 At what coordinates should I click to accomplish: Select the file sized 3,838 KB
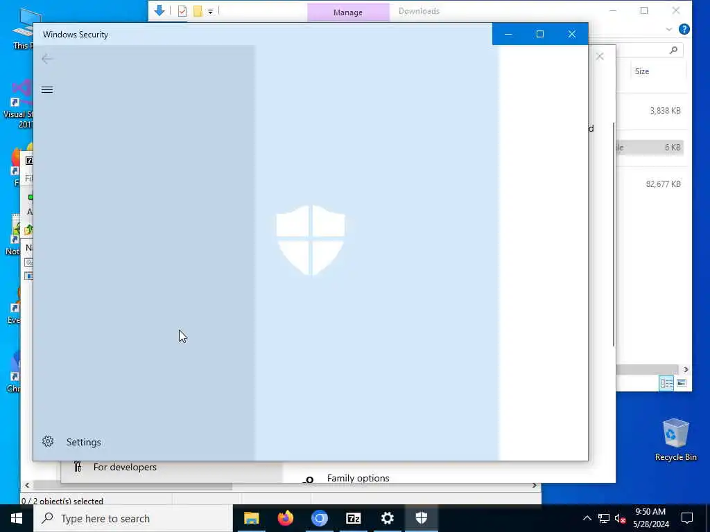pyautogui.click(x=665, y=111)
